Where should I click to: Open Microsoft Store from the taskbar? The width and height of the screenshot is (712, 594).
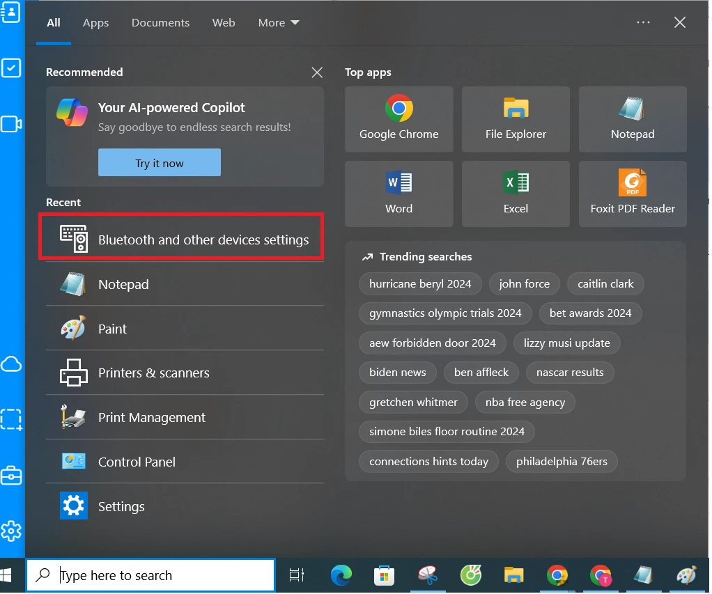pos(384,575)
